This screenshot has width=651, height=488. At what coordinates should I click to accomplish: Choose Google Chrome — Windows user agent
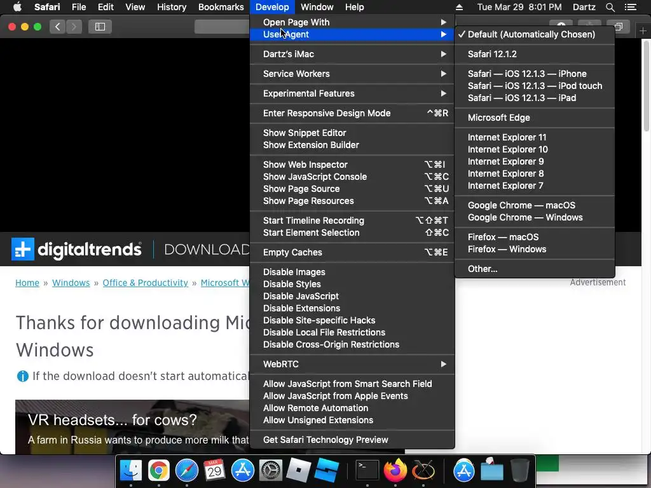(x=535, y=217)
